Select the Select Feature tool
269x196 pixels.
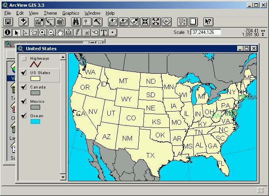pyautogui.click(x=34, y=33)
